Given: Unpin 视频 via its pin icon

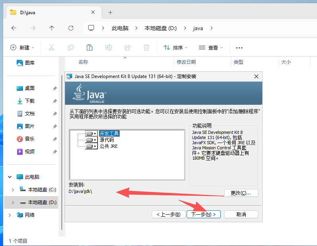Looking at the screenshot, I should (55, 152).
